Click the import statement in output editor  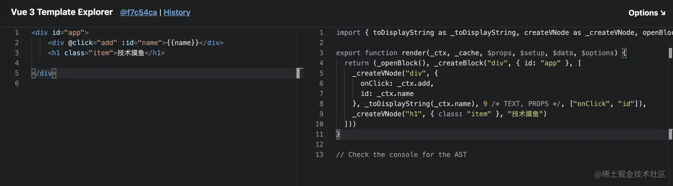[504, 32]
